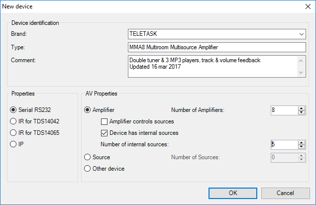Click the Type text field

tap(216, 47)
